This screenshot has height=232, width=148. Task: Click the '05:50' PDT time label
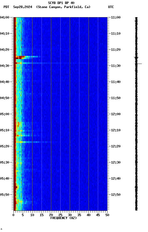point(5,195)
